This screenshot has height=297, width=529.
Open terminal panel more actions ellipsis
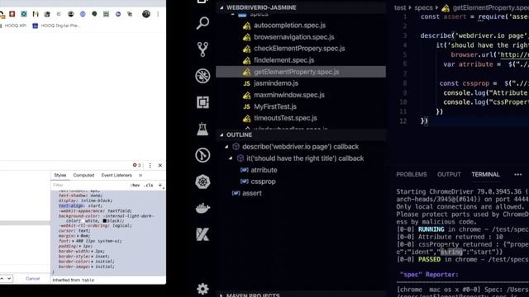tap(518, 174)
